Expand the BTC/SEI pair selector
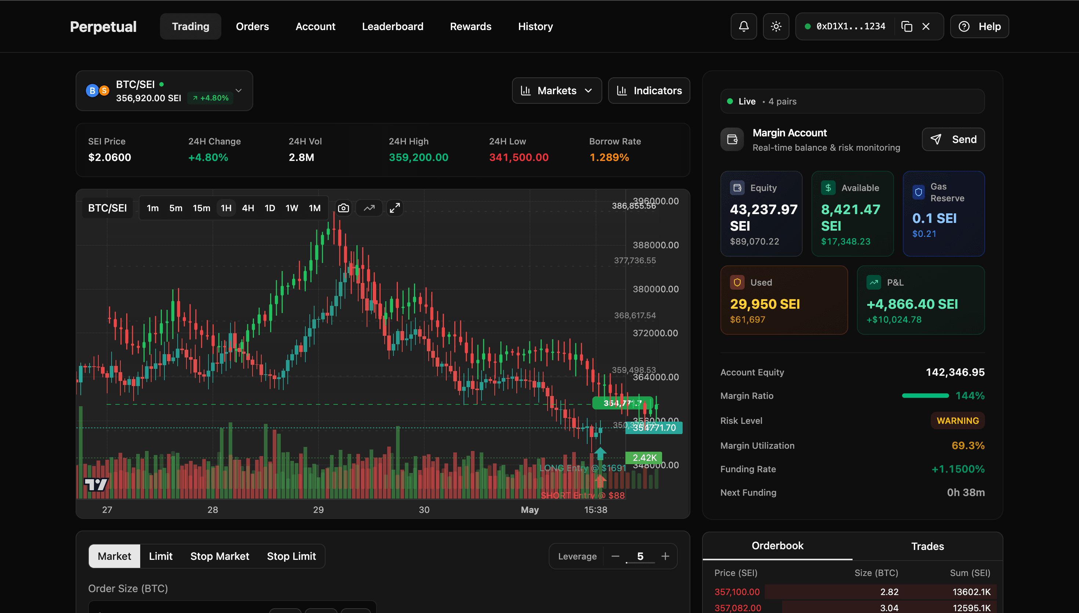 164,91
